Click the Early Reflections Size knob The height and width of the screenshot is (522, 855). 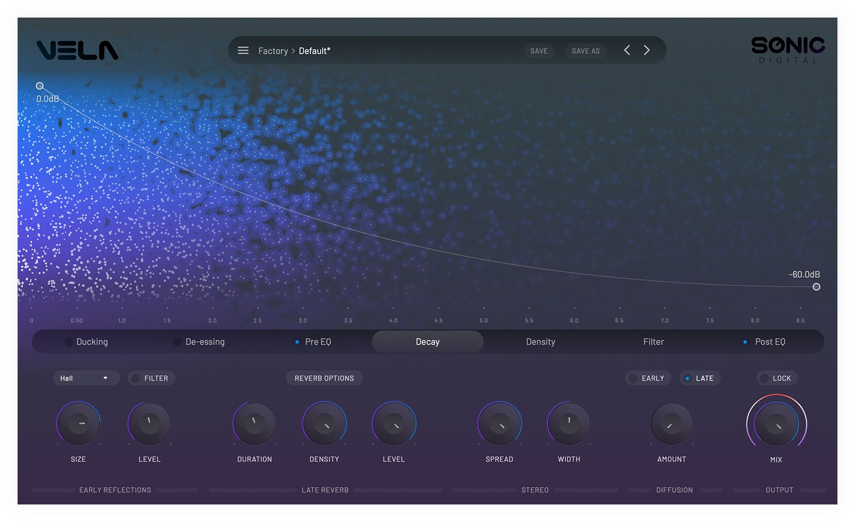pyautogui.click(x=78, y=424)
